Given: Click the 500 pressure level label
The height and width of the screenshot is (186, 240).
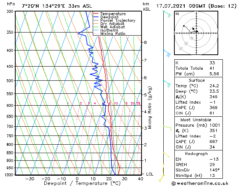Looking at the screenshot, I should tap(11, 81).
